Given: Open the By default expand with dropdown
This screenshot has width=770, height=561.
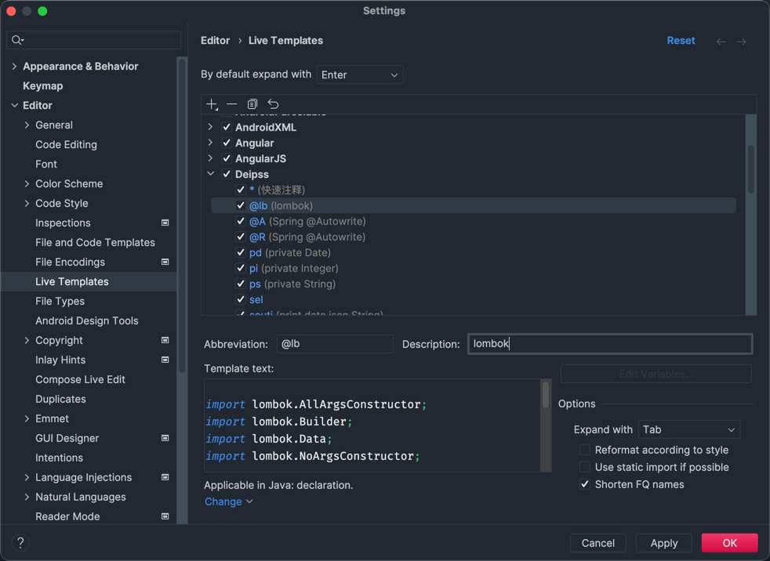Looking at the screenshot, I should (x=360, y=75).
